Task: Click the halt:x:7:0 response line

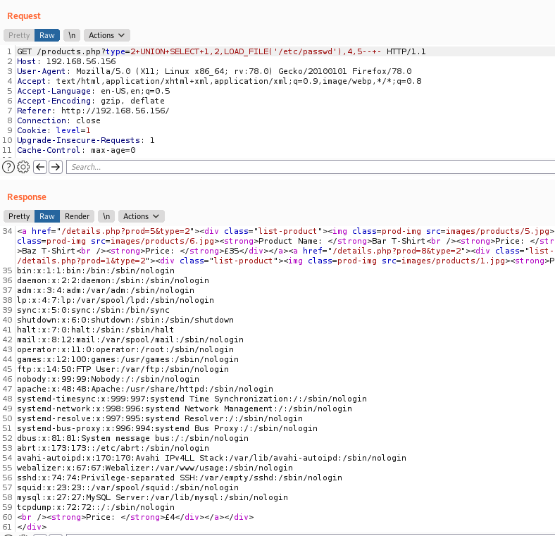Action: click(95, 330)
